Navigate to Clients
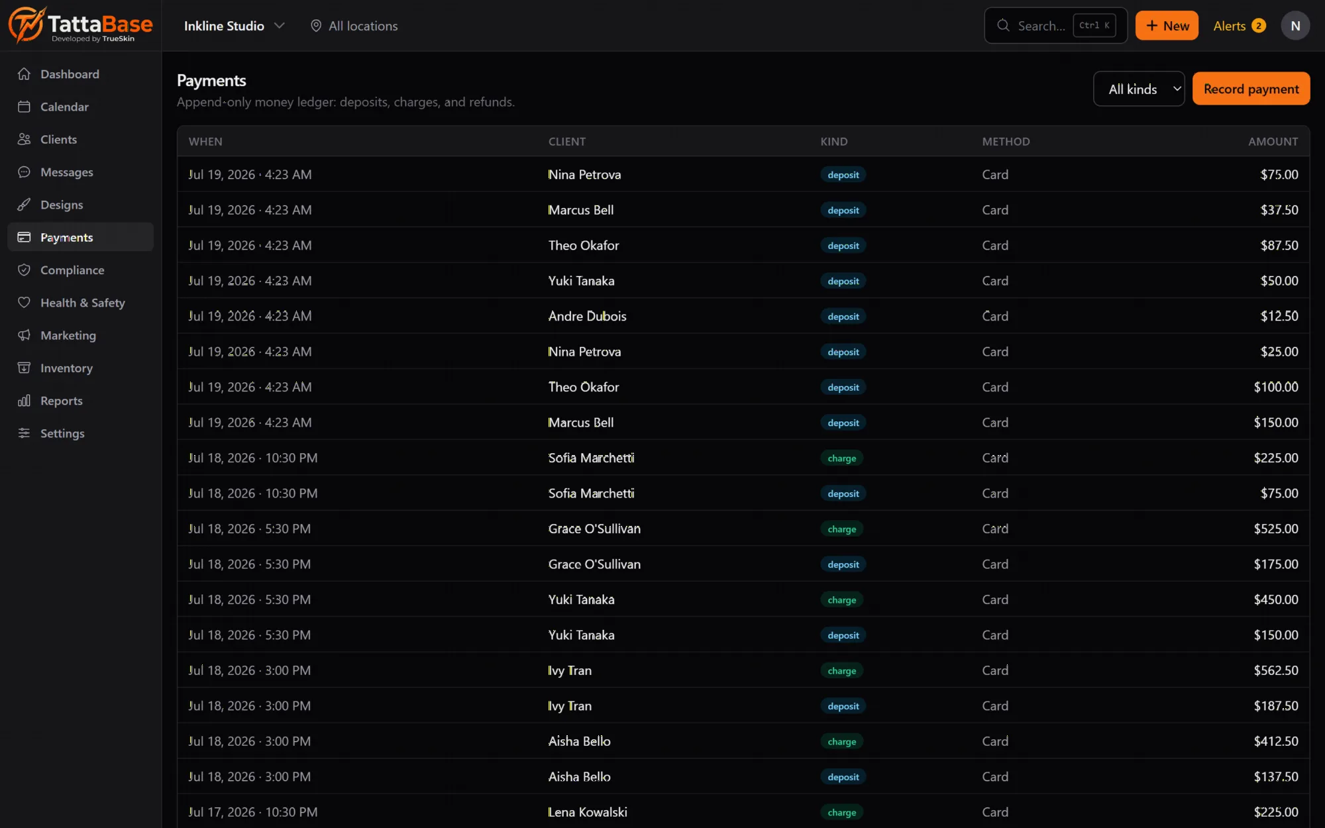The height and width of the screenshot is (828, 1325). tap(80, 139)
